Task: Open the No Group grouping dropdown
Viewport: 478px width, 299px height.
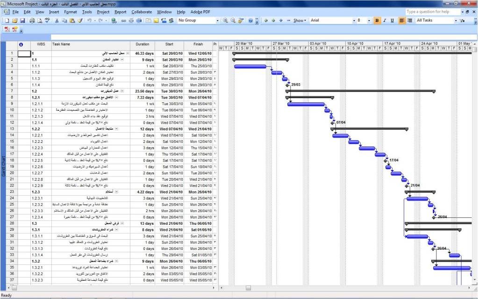Action: (217, 21)
